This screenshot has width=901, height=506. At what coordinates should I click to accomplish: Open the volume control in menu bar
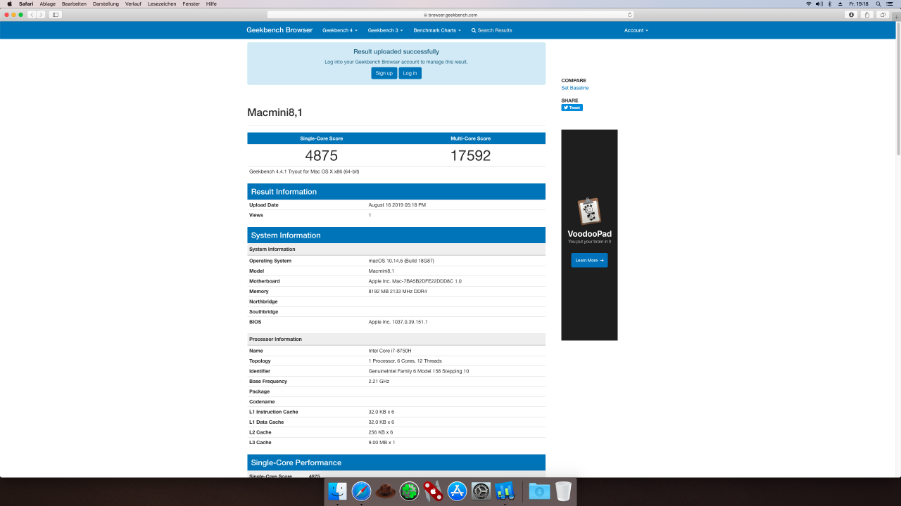(819, 4)
